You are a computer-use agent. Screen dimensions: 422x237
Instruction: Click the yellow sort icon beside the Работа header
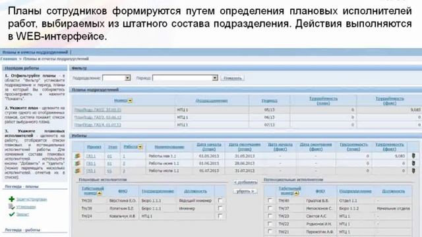click(140, 147)
